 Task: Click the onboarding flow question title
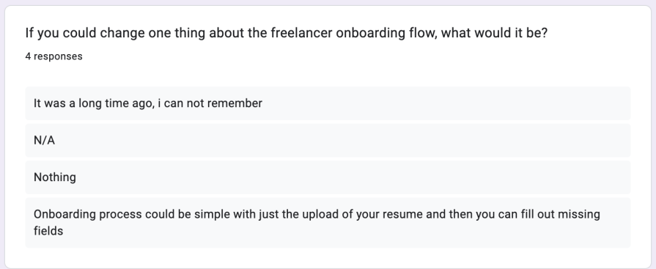286,33
